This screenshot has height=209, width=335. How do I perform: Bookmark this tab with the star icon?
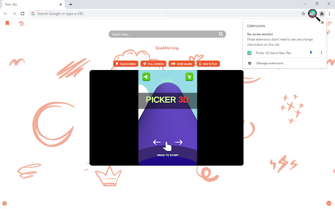coord(303,14)
